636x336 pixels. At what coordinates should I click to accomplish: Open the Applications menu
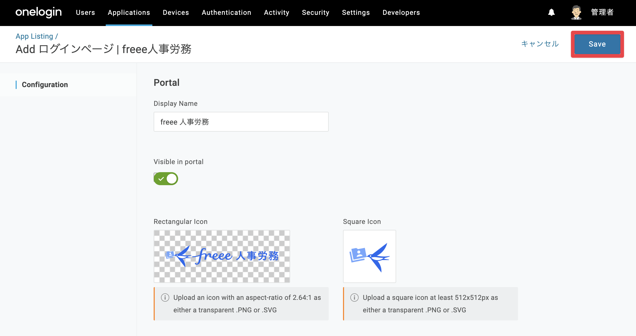pos(129,12)
